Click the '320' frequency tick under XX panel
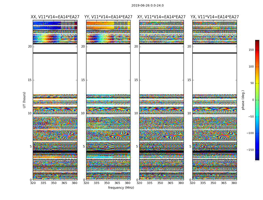The height and width of the screenshot is (200, 263). 33,183
